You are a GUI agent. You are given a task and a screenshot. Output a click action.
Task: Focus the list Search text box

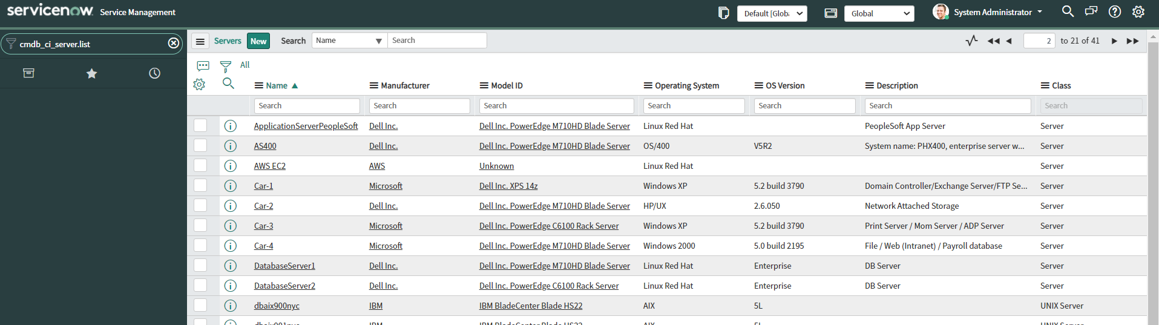point(437,41)
